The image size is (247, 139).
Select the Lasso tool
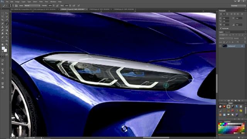tap(3, 17)
